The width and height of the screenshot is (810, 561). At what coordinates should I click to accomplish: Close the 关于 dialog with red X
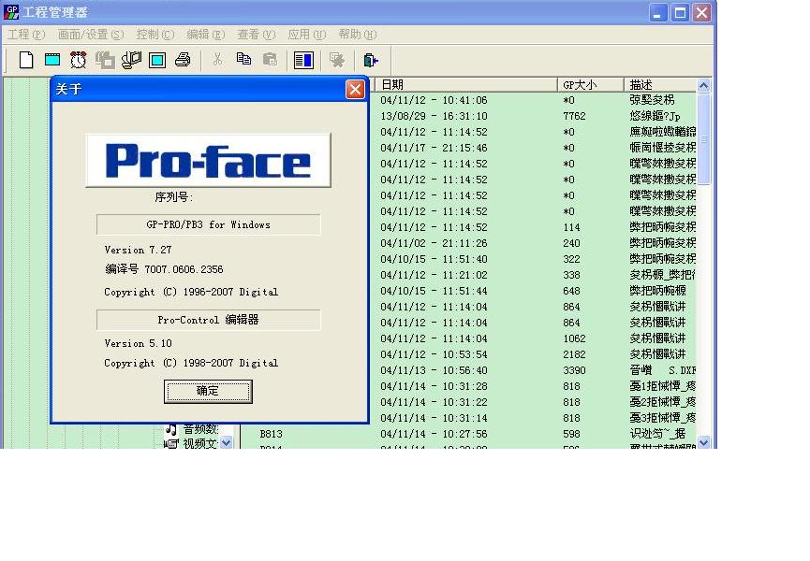355,89
